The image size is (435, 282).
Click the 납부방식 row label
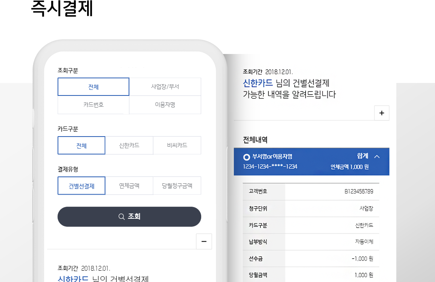point(258,242)
